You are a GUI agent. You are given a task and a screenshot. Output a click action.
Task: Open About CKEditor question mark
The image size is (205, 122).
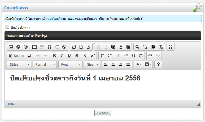click(x=158, y=65)
